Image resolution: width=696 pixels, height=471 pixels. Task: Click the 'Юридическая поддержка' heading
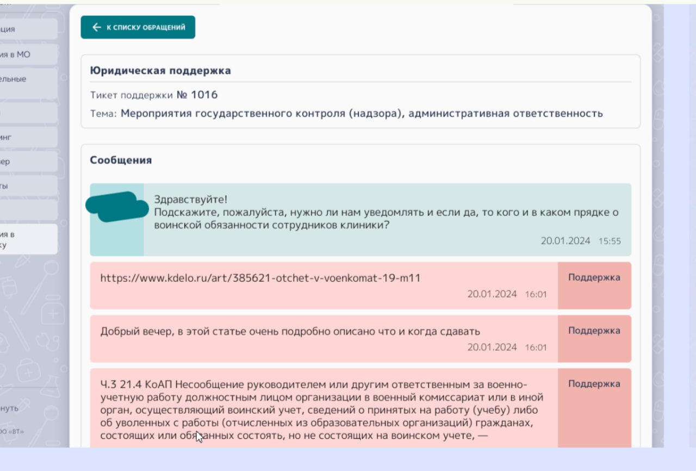point(160,71)
